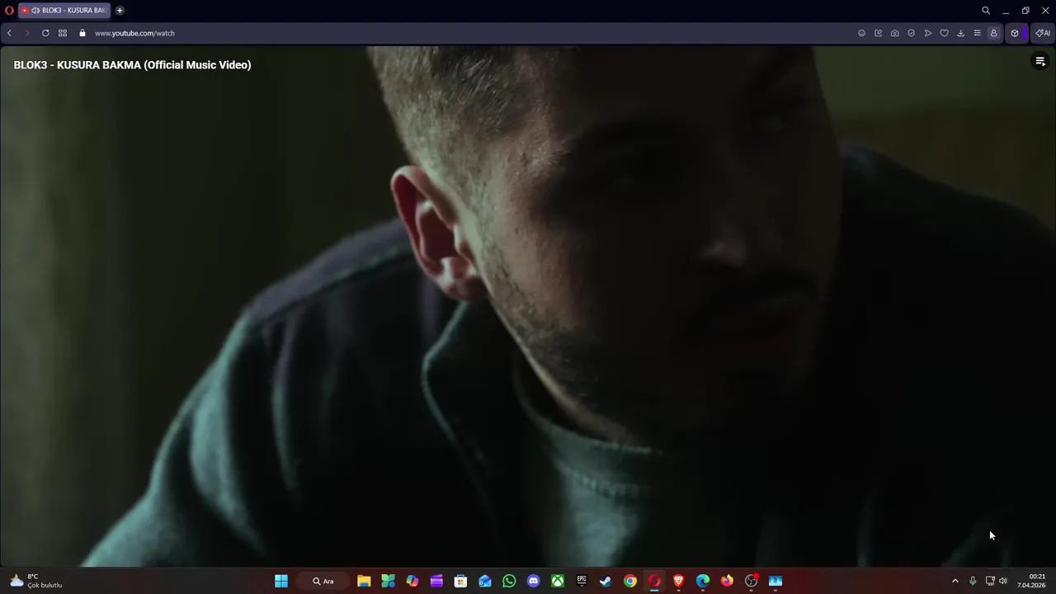Add page to bookmarks with the heart
This screenshot has height=594, width=1056.
(x=945, y=33)
